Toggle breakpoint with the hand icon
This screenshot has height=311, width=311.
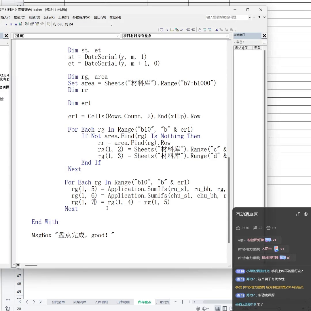point(200,30)
